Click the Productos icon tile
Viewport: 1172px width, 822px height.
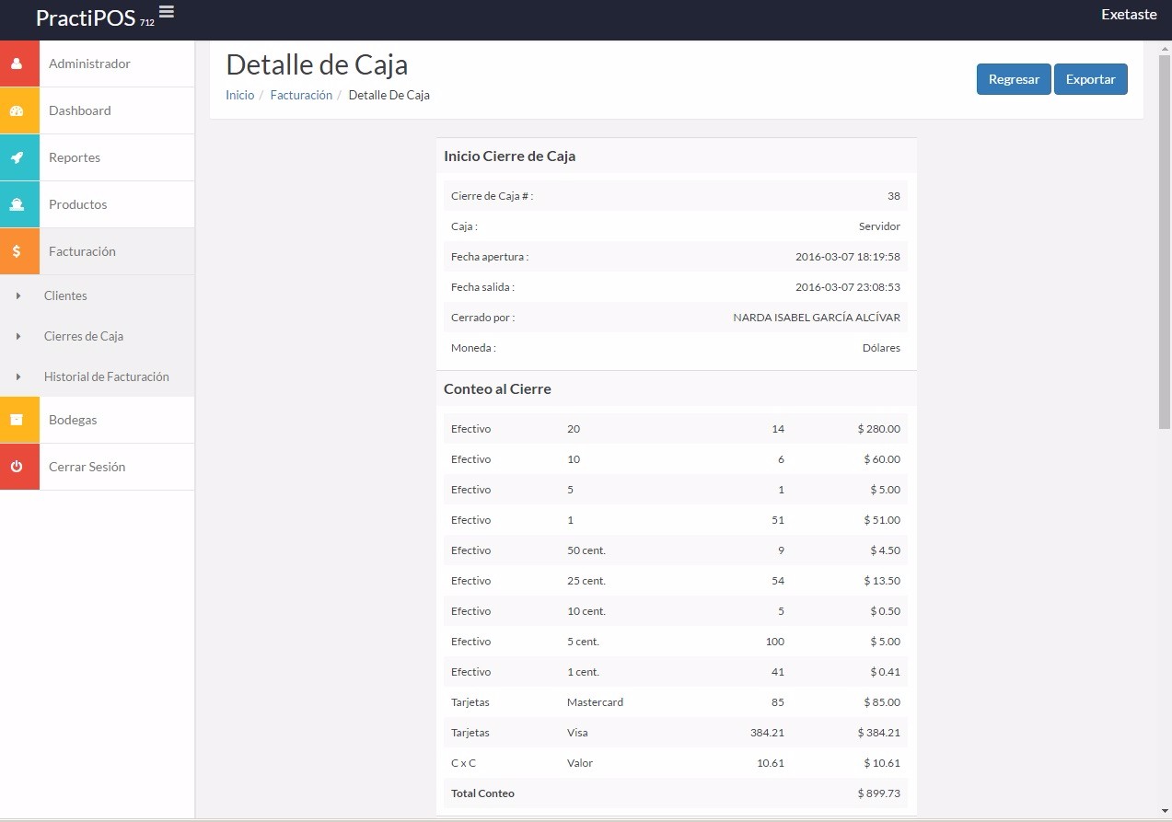[x=19, y=204]
